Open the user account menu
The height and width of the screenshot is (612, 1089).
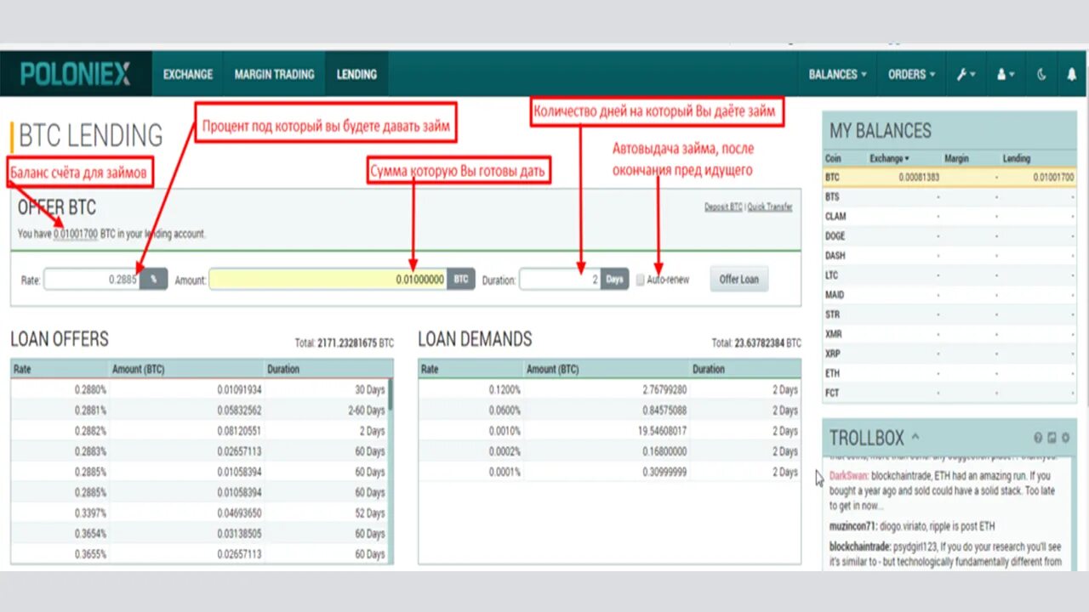point(1006,74)
